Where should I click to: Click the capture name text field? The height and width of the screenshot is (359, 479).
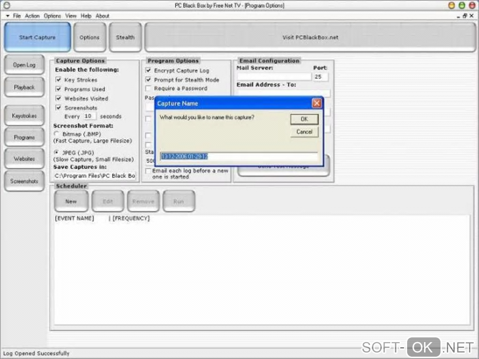click(239, 156)
